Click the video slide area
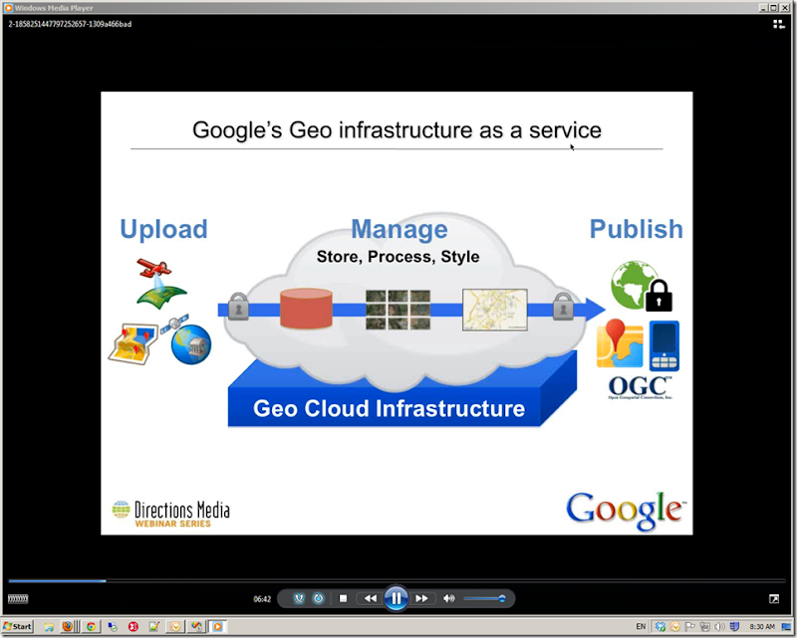This screenshot has width=797, height=638. (x=397, y=313)
